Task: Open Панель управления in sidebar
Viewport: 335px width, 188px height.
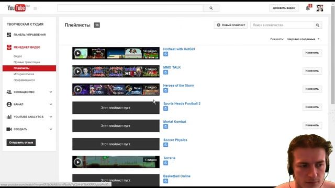Action: [x=30, y=35]
